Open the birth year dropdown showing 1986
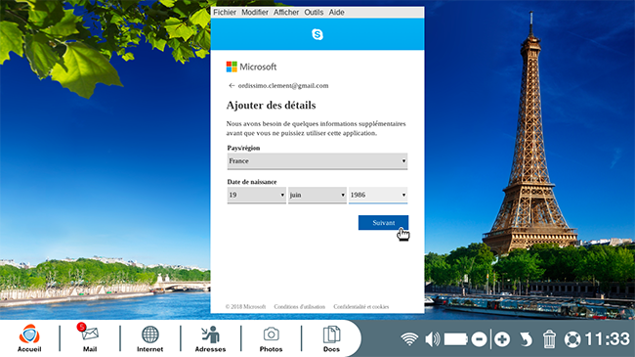The height and width of the screenshot is (357, 635). [x=378, y=196]
